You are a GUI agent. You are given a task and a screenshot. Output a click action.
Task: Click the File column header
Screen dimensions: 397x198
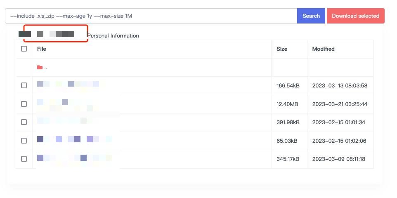pyautogui.click(x=42, y=49)
